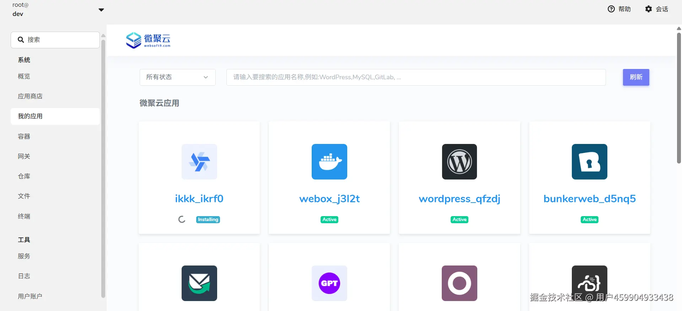The width and height of the screenshot is (682, 311).
Task: Open 文件 in the sidebar
Action: pos(55,196)
